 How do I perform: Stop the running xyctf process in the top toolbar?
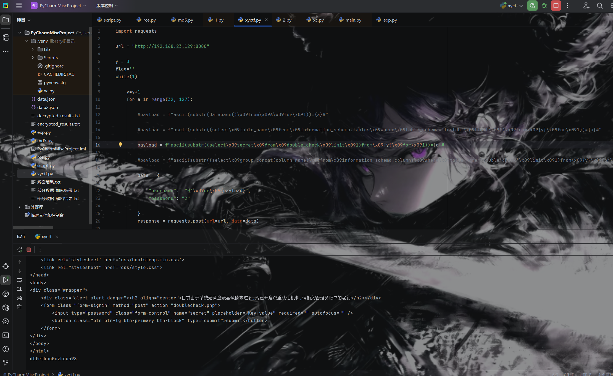[x=556, y=6]
